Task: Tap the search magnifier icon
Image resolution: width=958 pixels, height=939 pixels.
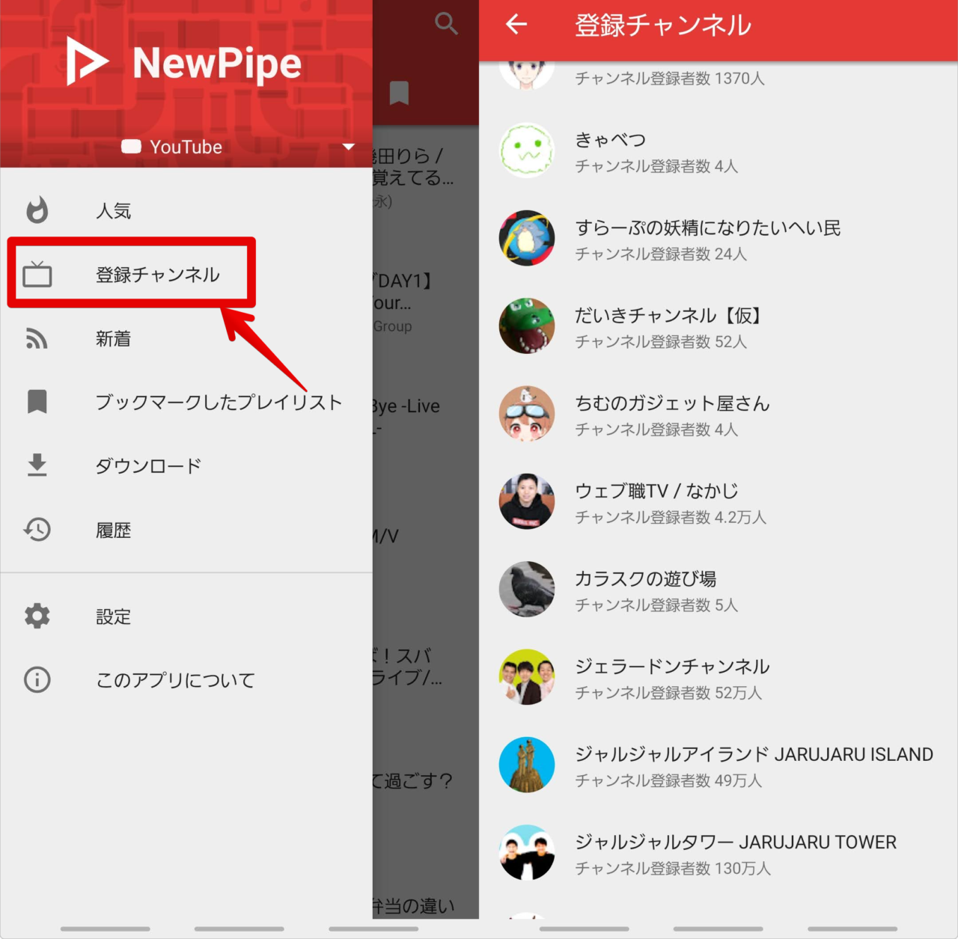Action: 446,24
